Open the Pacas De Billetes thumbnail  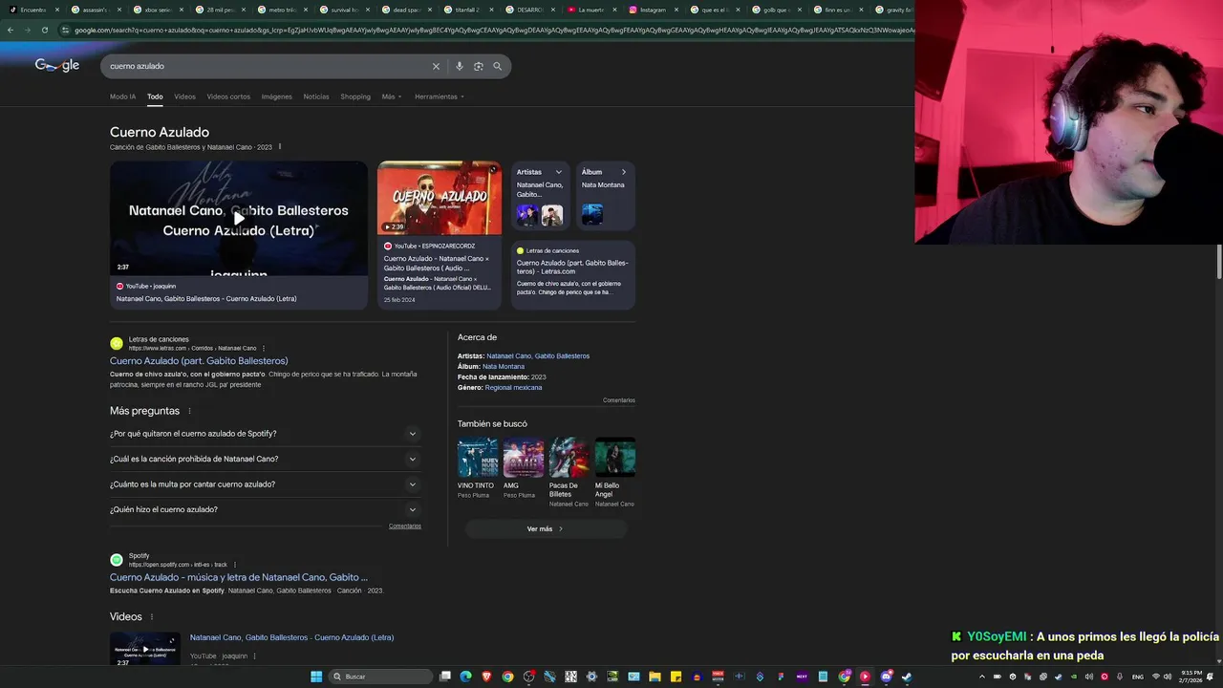(x=569, y=458)
